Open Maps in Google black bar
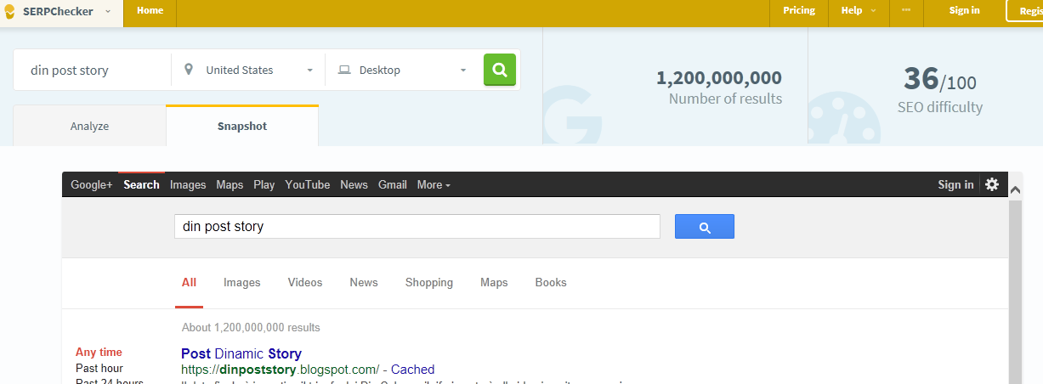1043x384 pixels. tap(230, 184)
